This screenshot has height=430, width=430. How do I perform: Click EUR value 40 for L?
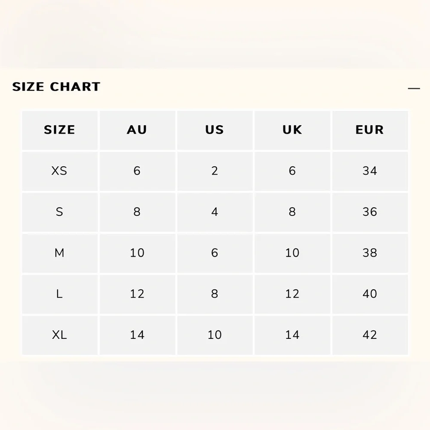369,294
